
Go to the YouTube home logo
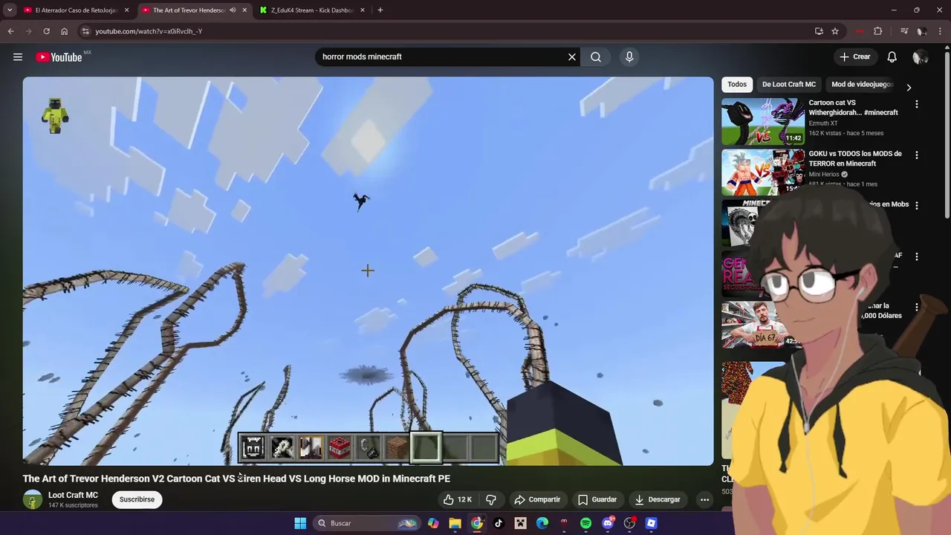pos(59,57)
